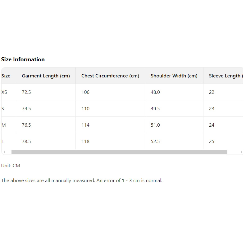Click the Size Information heading
The width and height of the screenshot is (246, 245).
click(23, 59)
